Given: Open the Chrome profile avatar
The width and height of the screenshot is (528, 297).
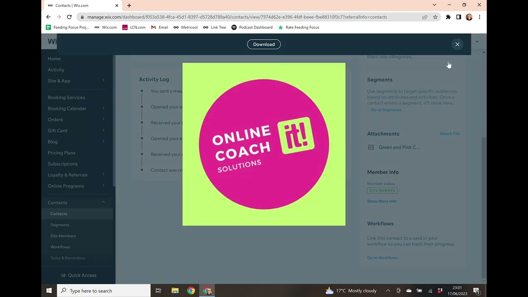Looking at the screenshot, I should pyautogui.click(x=469, y=17).
